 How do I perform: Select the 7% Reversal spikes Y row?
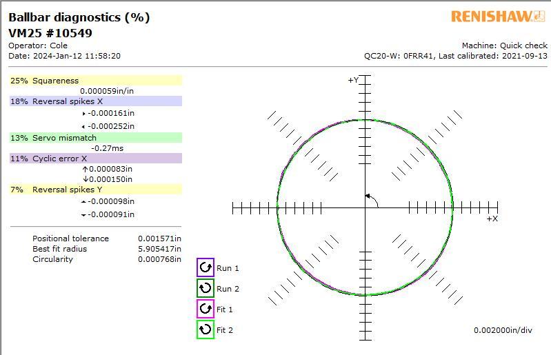pos(95,190)
